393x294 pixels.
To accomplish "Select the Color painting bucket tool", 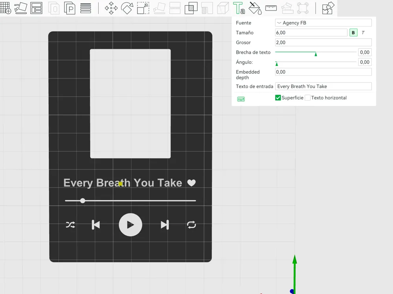I will [x=255, y=8].
